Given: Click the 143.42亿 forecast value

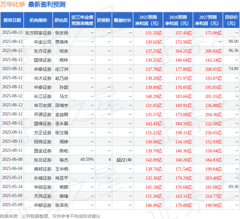Looking at the screenshot, I should pos(154,124).
